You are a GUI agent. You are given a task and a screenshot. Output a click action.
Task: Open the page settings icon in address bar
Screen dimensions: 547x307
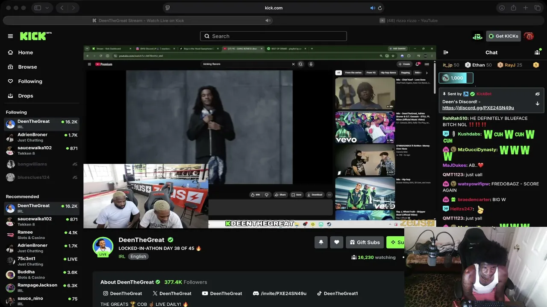pyautogui.click(x=168, y=8)
